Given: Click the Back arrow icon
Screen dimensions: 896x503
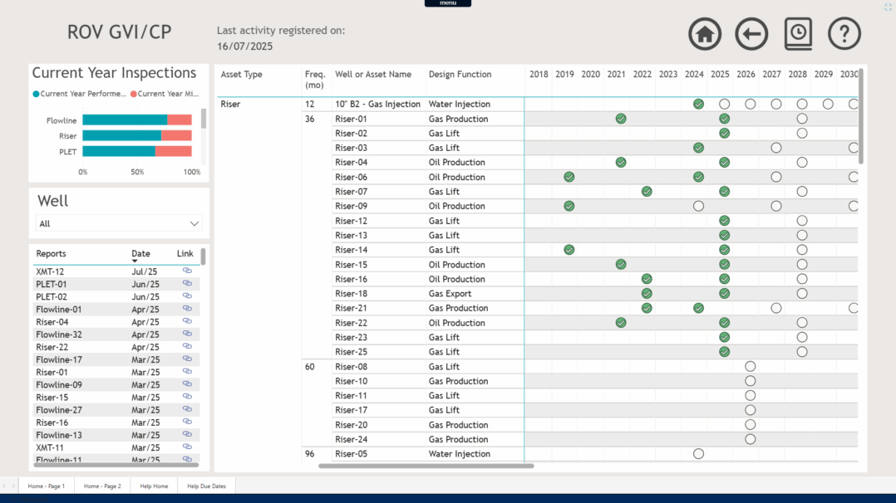Looking at the screenshot, I should pos(751,34).
